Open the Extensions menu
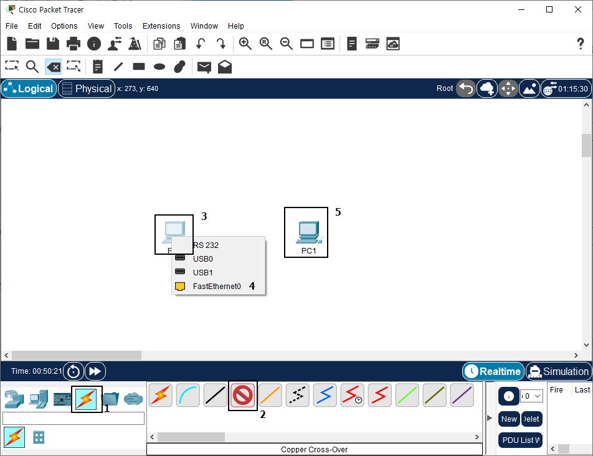Viewport: 593px width, 456px height. click(x=161, y=26)
